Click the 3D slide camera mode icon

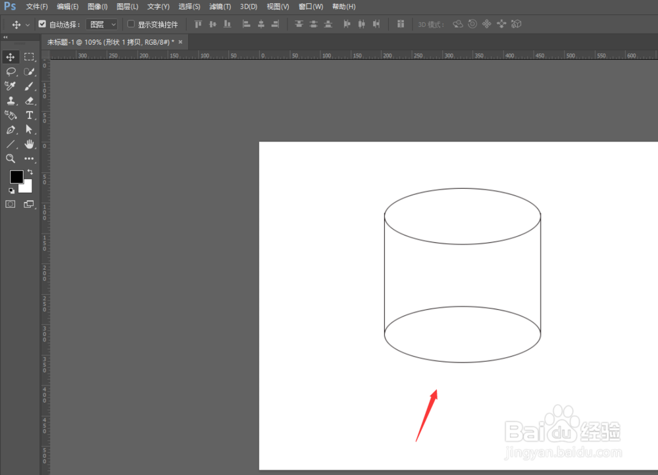click(501, 24)
